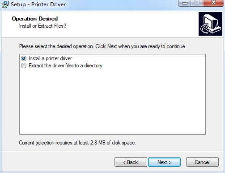Click the 'Install or Extract Files?' subtitle
225x173 pixels.
click(x=42, y=26)
